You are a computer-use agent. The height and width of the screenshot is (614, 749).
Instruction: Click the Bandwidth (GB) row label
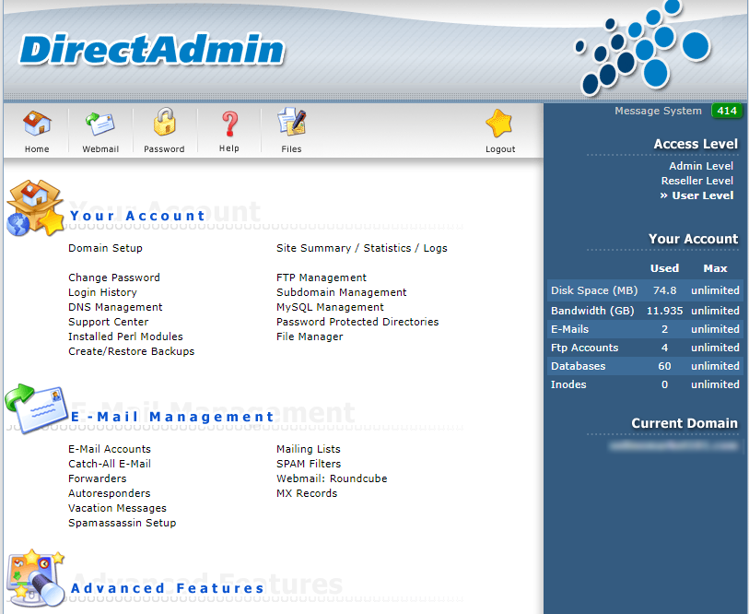pos(592,311)
